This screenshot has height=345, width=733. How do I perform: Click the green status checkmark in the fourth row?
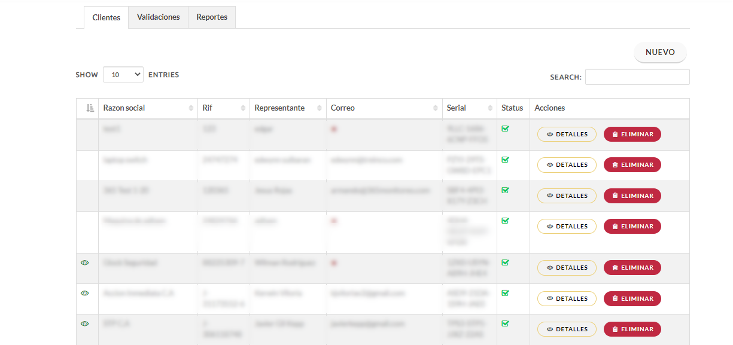tap(505, 221)
